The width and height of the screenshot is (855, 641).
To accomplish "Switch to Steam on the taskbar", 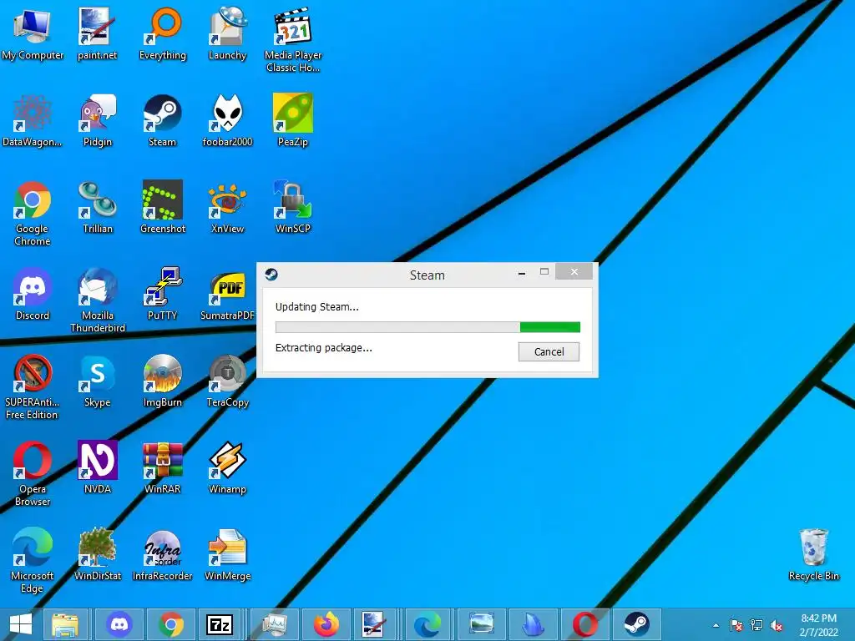I will pyautogui.click(x=635, y=624).
